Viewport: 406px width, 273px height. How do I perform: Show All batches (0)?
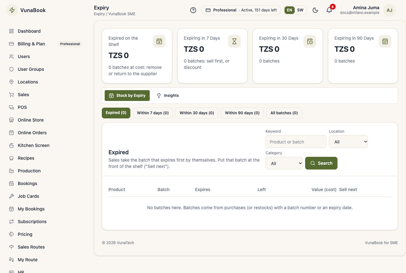284,113
